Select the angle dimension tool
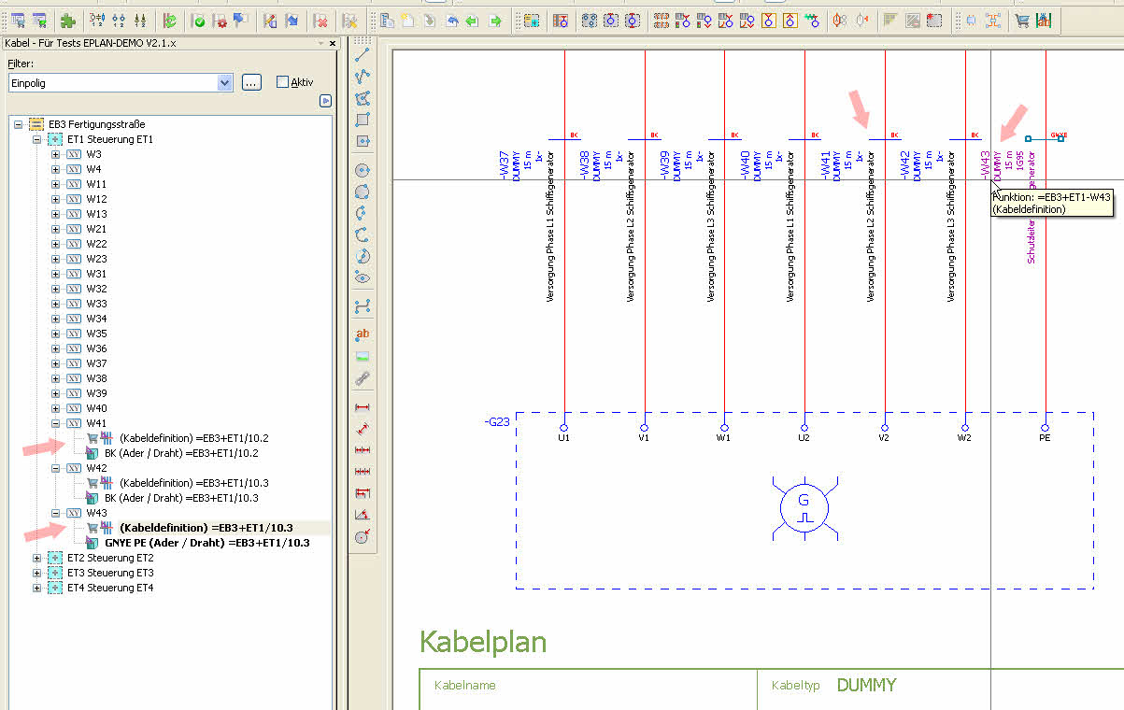The width and height of the screenshot is (1124, 710). 363,515
